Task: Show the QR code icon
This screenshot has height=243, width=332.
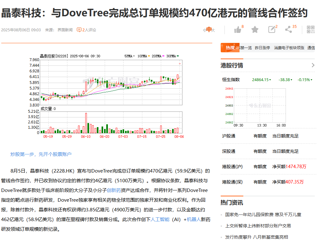Action: 311,29
